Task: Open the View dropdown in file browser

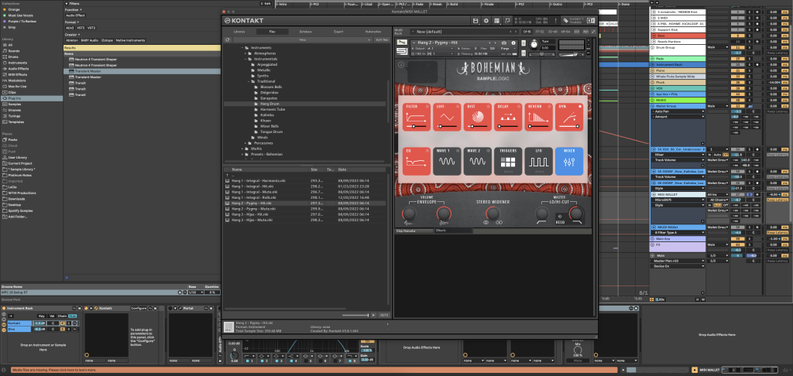Action: click(x=303, y=39)
